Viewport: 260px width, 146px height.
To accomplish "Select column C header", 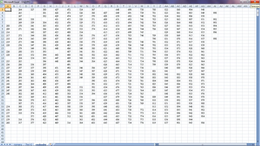I will pos(20,6).
